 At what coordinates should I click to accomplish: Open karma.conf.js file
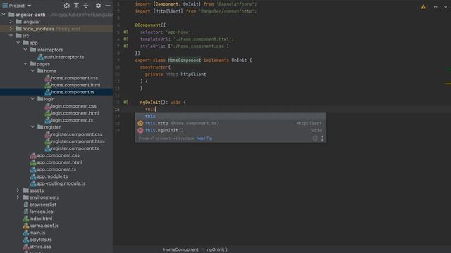44,226
